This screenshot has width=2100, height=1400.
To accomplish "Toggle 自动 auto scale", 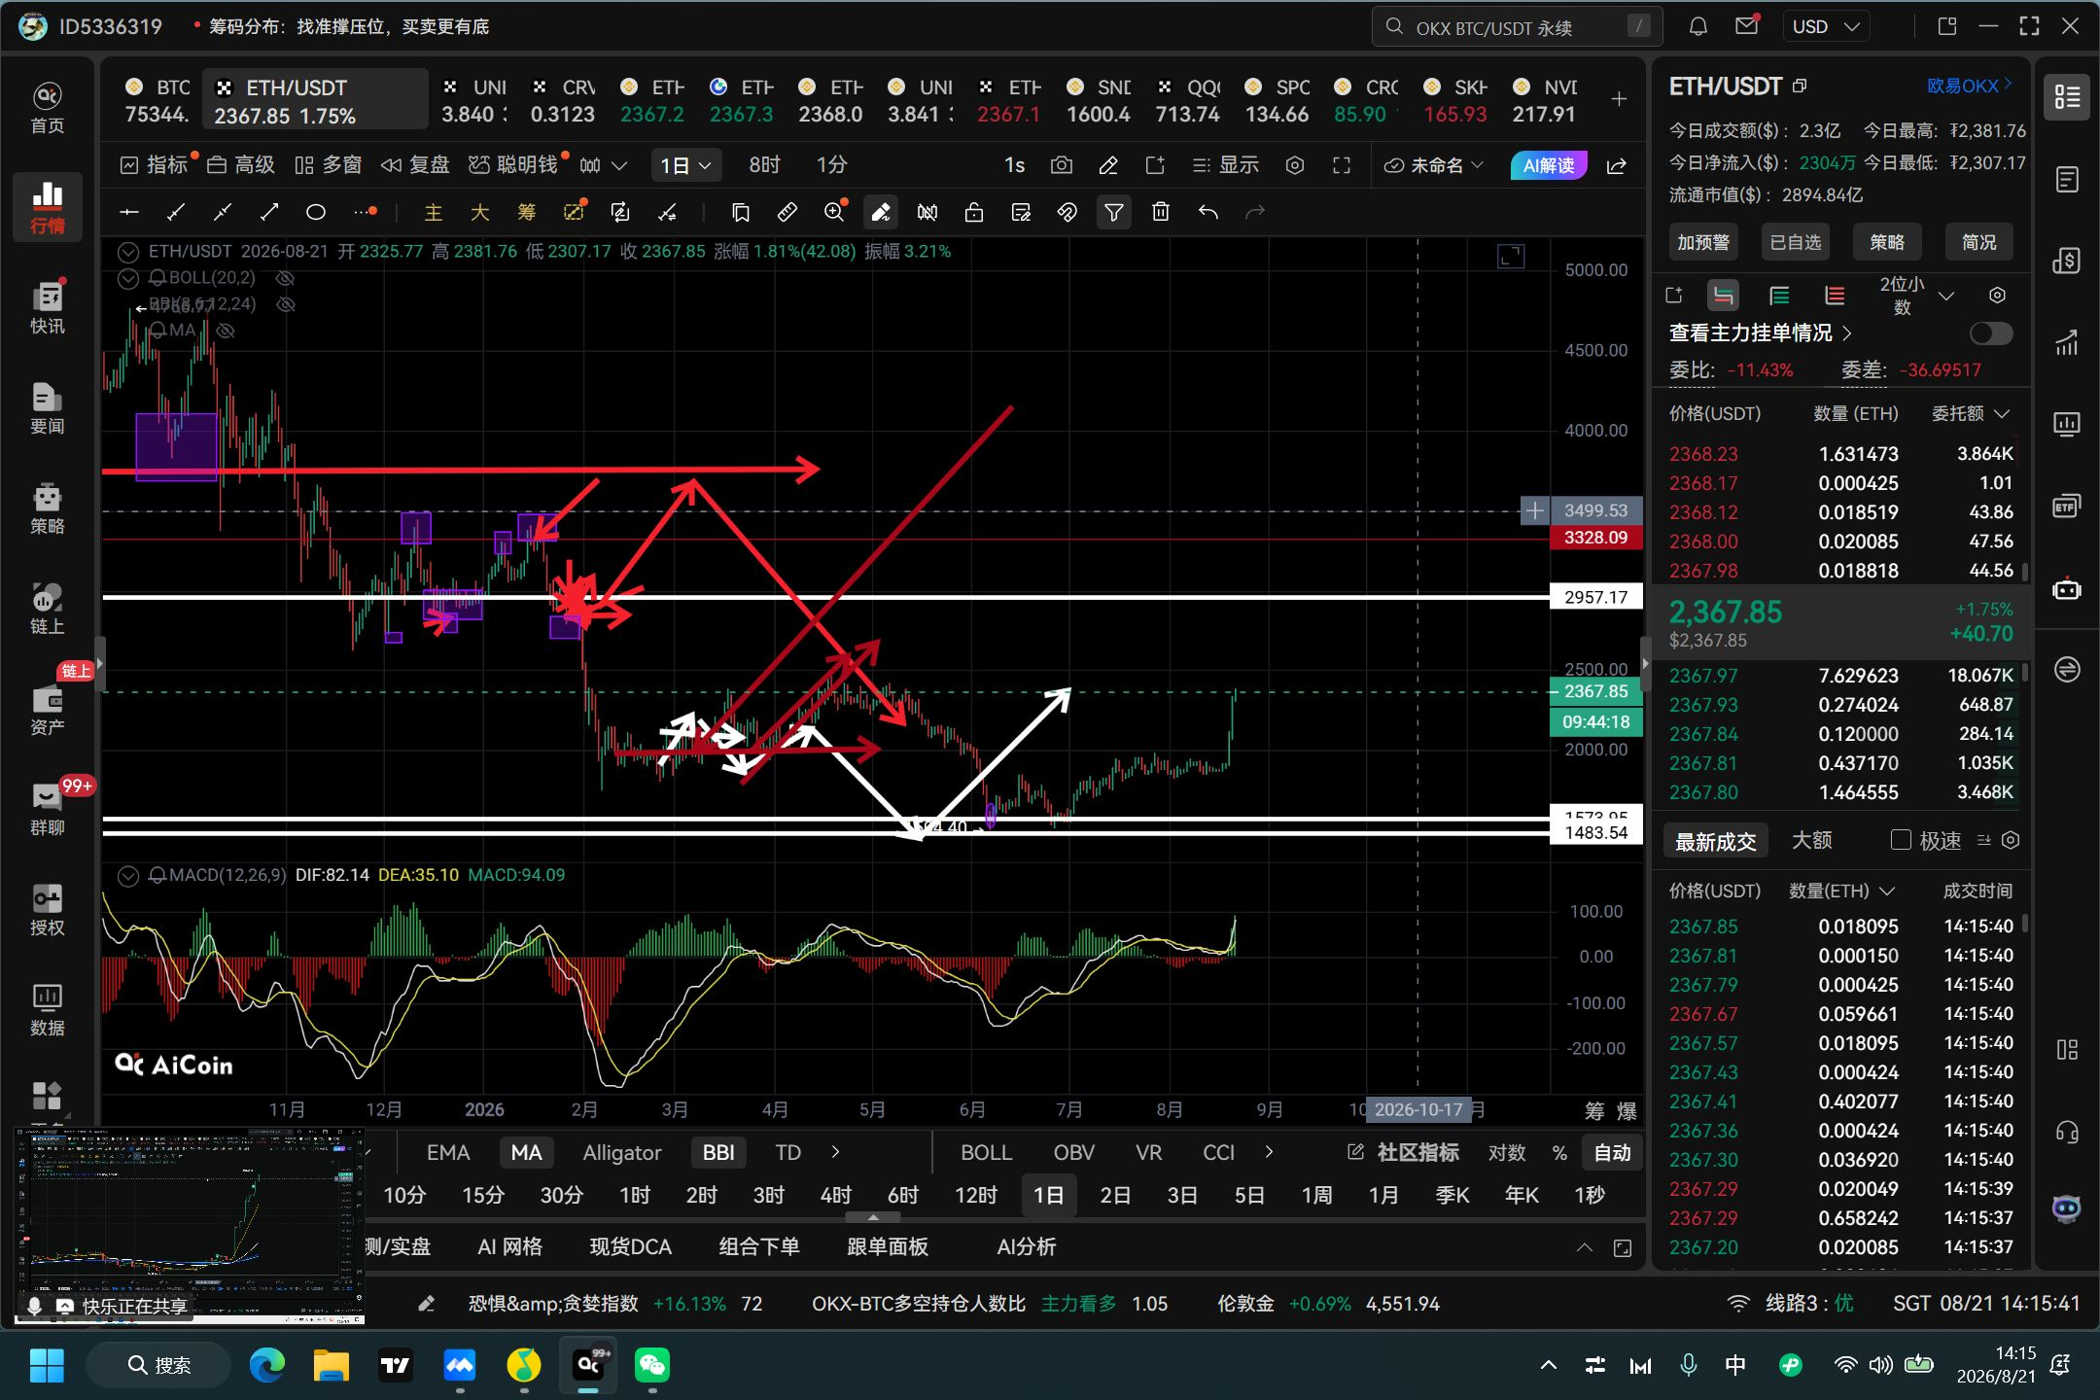I will pos(1612,1153).
